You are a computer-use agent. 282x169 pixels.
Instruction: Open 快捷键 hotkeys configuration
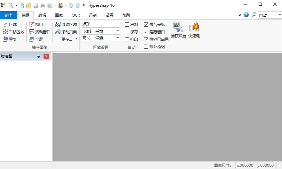194,30
